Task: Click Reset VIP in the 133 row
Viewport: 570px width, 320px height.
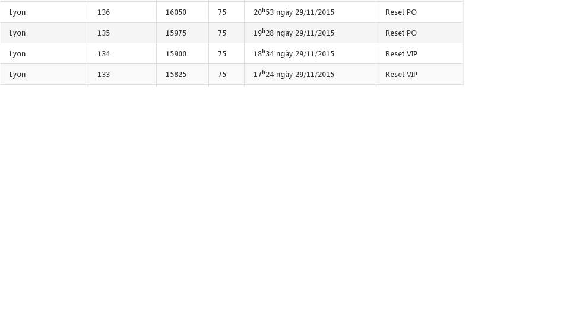Action: (x=401, y=75)
